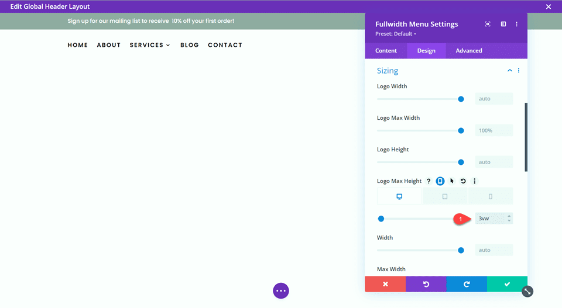
Task: Reset the Logo Max Height setting
Action: click(x=463, y=181)
